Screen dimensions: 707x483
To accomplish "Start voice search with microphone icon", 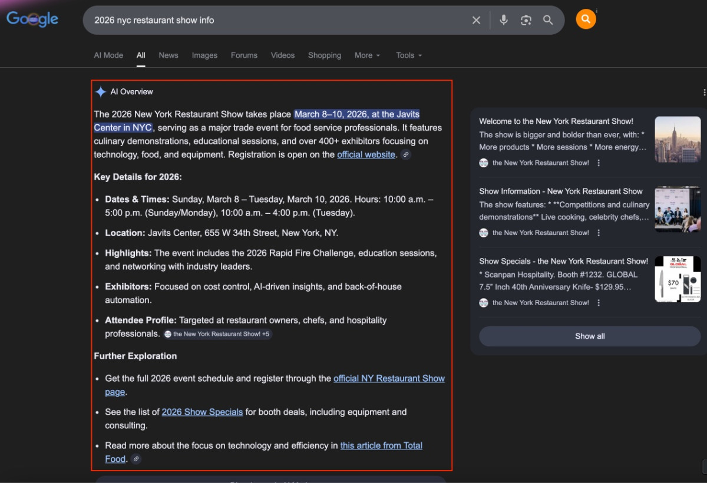I will (x=504, y=20).
